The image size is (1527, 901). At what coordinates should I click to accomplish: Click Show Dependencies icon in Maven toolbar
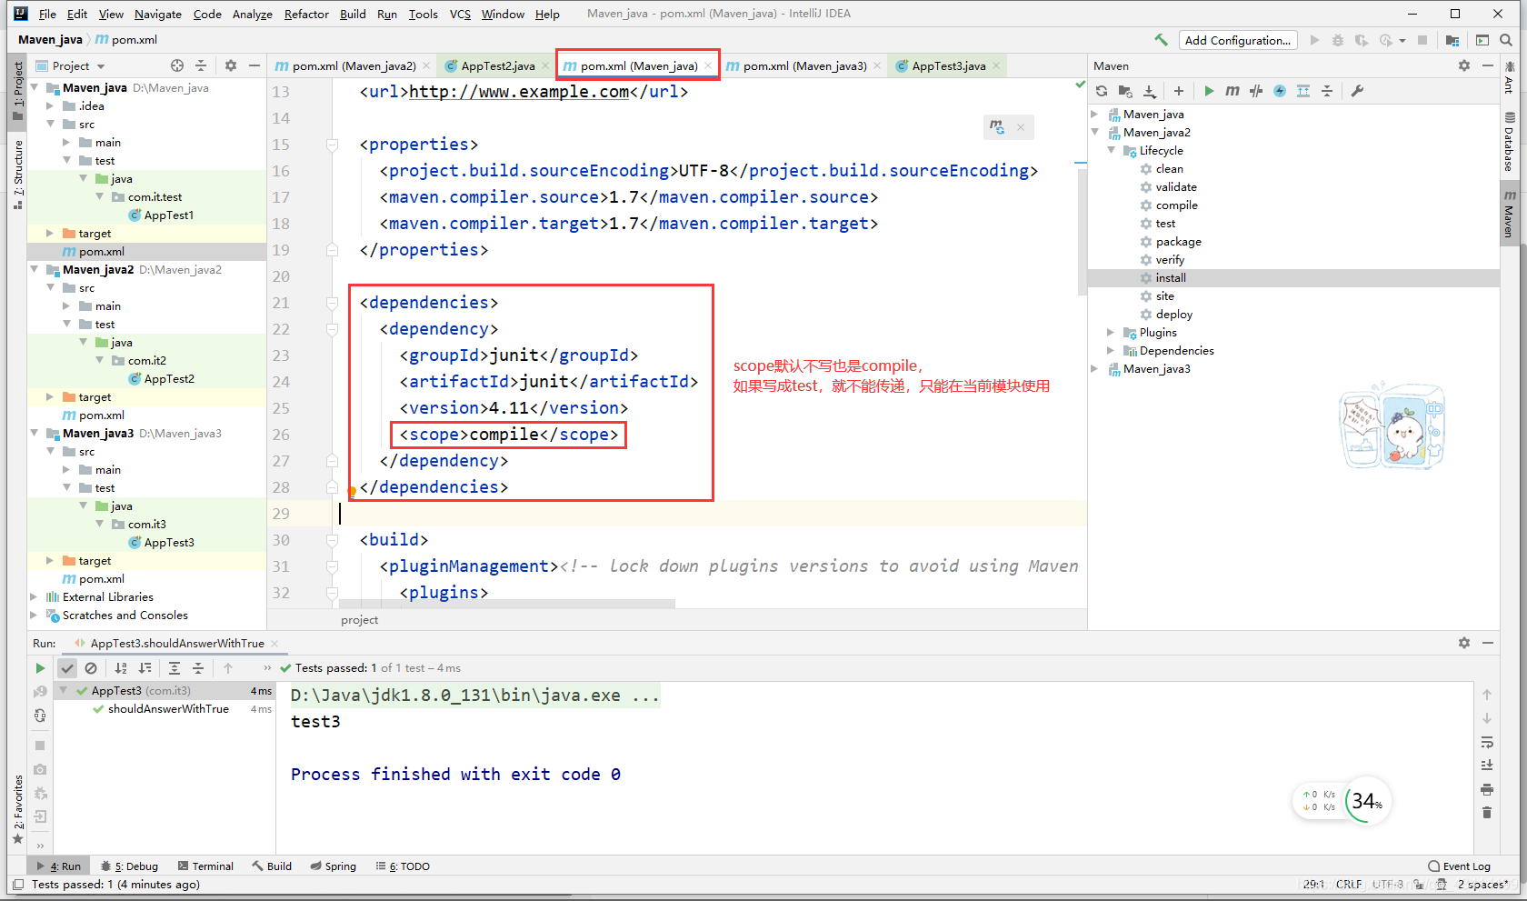(1303, 91)
